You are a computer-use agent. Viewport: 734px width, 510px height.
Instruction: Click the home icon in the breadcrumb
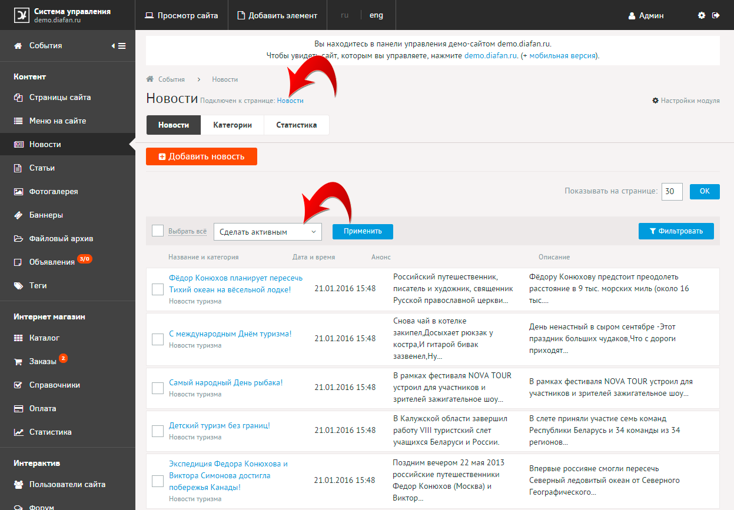pyautogui.click(x=150, y=79)
